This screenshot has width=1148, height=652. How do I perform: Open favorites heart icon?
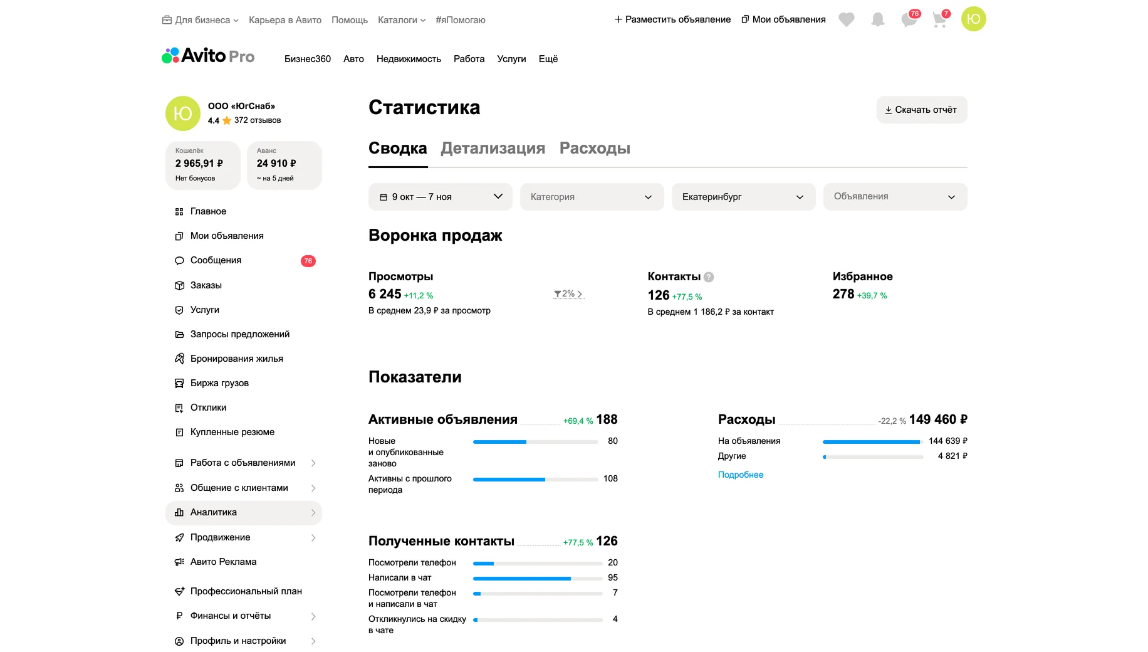point(847,19)
